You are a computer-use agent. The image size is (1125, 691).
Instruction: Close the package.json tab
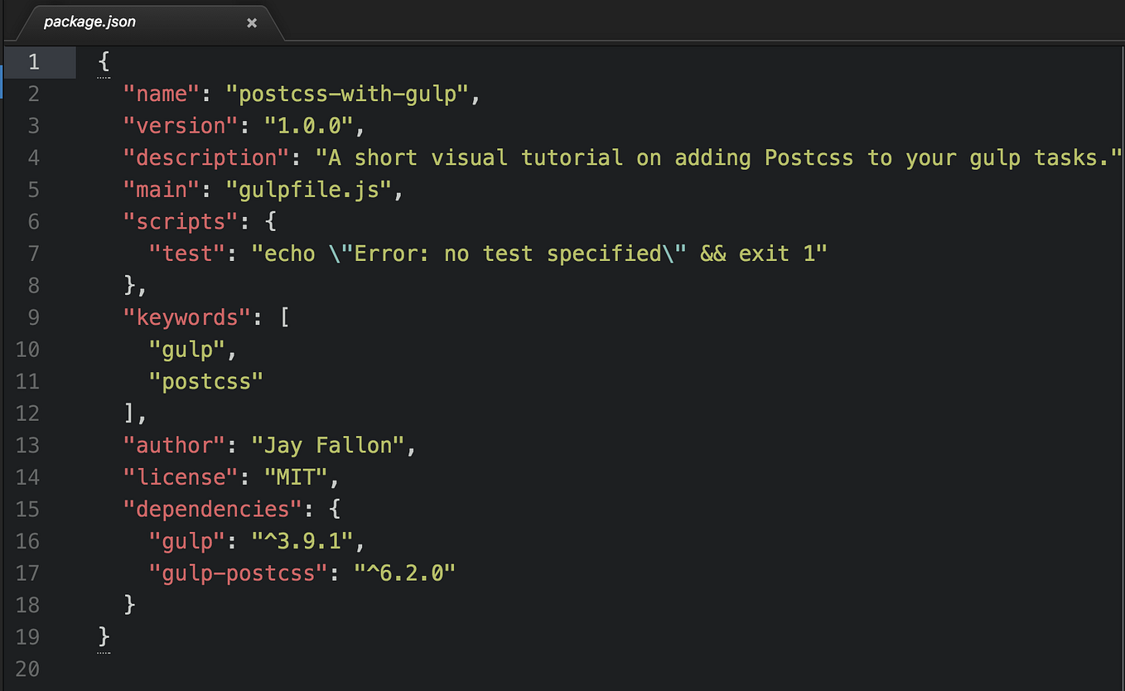(x=252, y=22)
